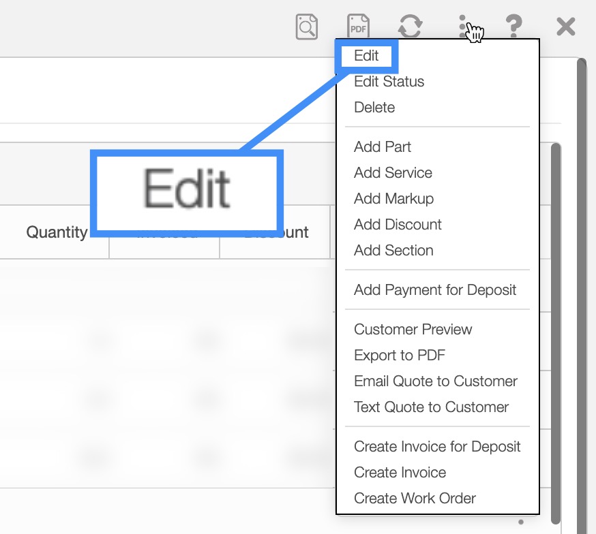This screenshot has height=534, width=596.
Task: Choose Add Discount from the menu
Action: (x=398, y=225)
